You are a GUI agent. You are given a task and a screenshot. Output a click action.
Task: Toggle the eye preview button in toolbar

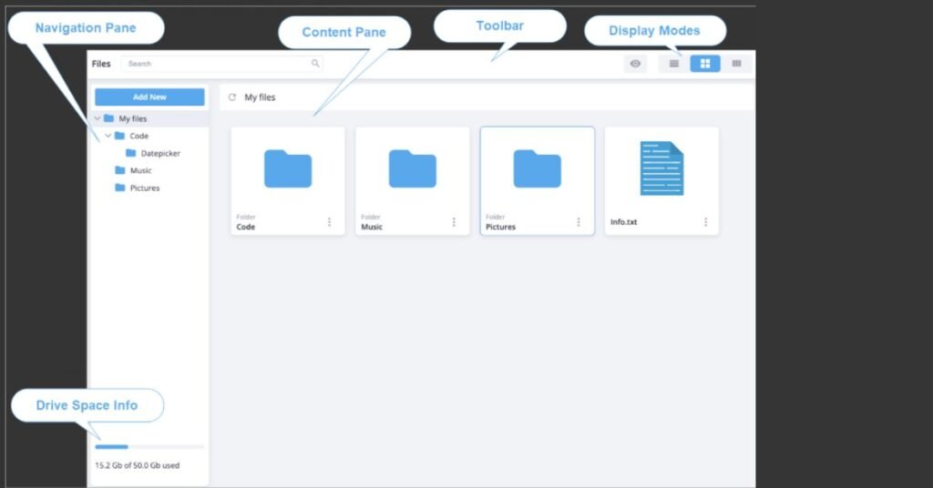(635, 64)
